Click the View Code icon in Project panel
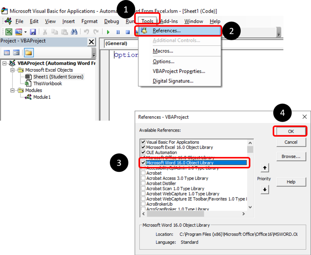 pyautogui.click(x=7, y=52)
